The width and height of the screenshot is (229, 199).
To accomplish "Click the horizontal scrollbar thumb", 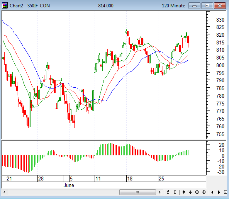I will (x=137, y=192).
